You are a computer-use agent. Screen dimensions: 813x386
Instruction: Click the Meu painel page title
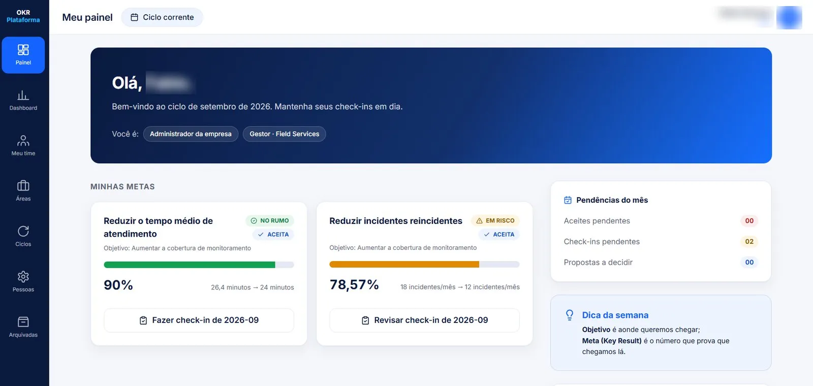87,17
